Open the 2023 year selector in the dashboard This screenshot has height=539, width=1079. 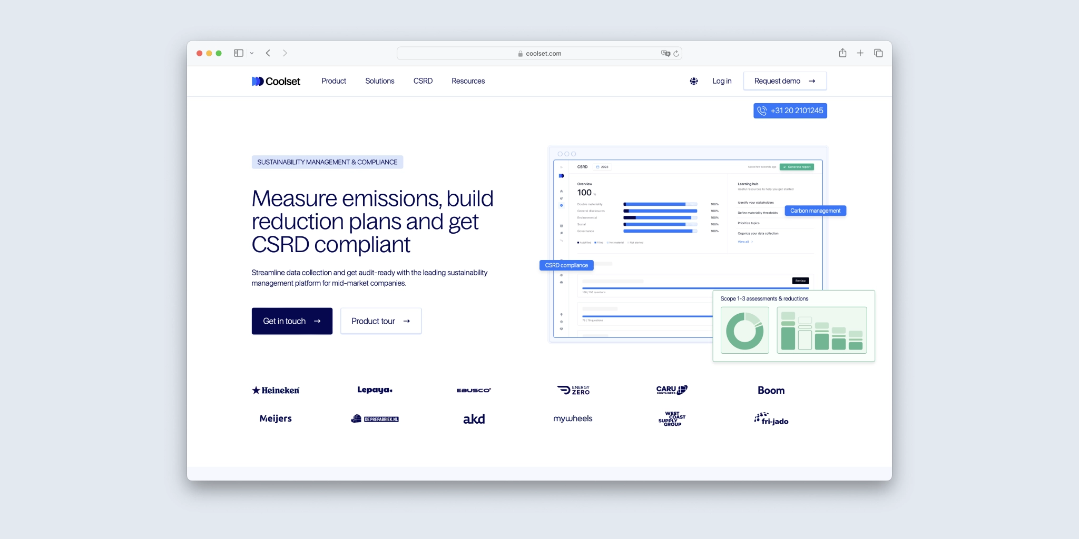tap(602, 167)
